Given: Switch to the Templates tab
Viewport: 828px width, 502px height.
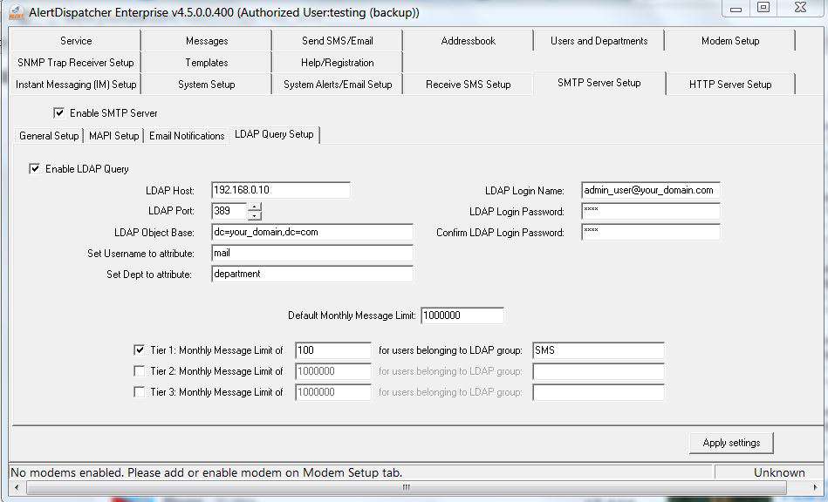Looking at the screenshot, I should [x=207, y=62].
